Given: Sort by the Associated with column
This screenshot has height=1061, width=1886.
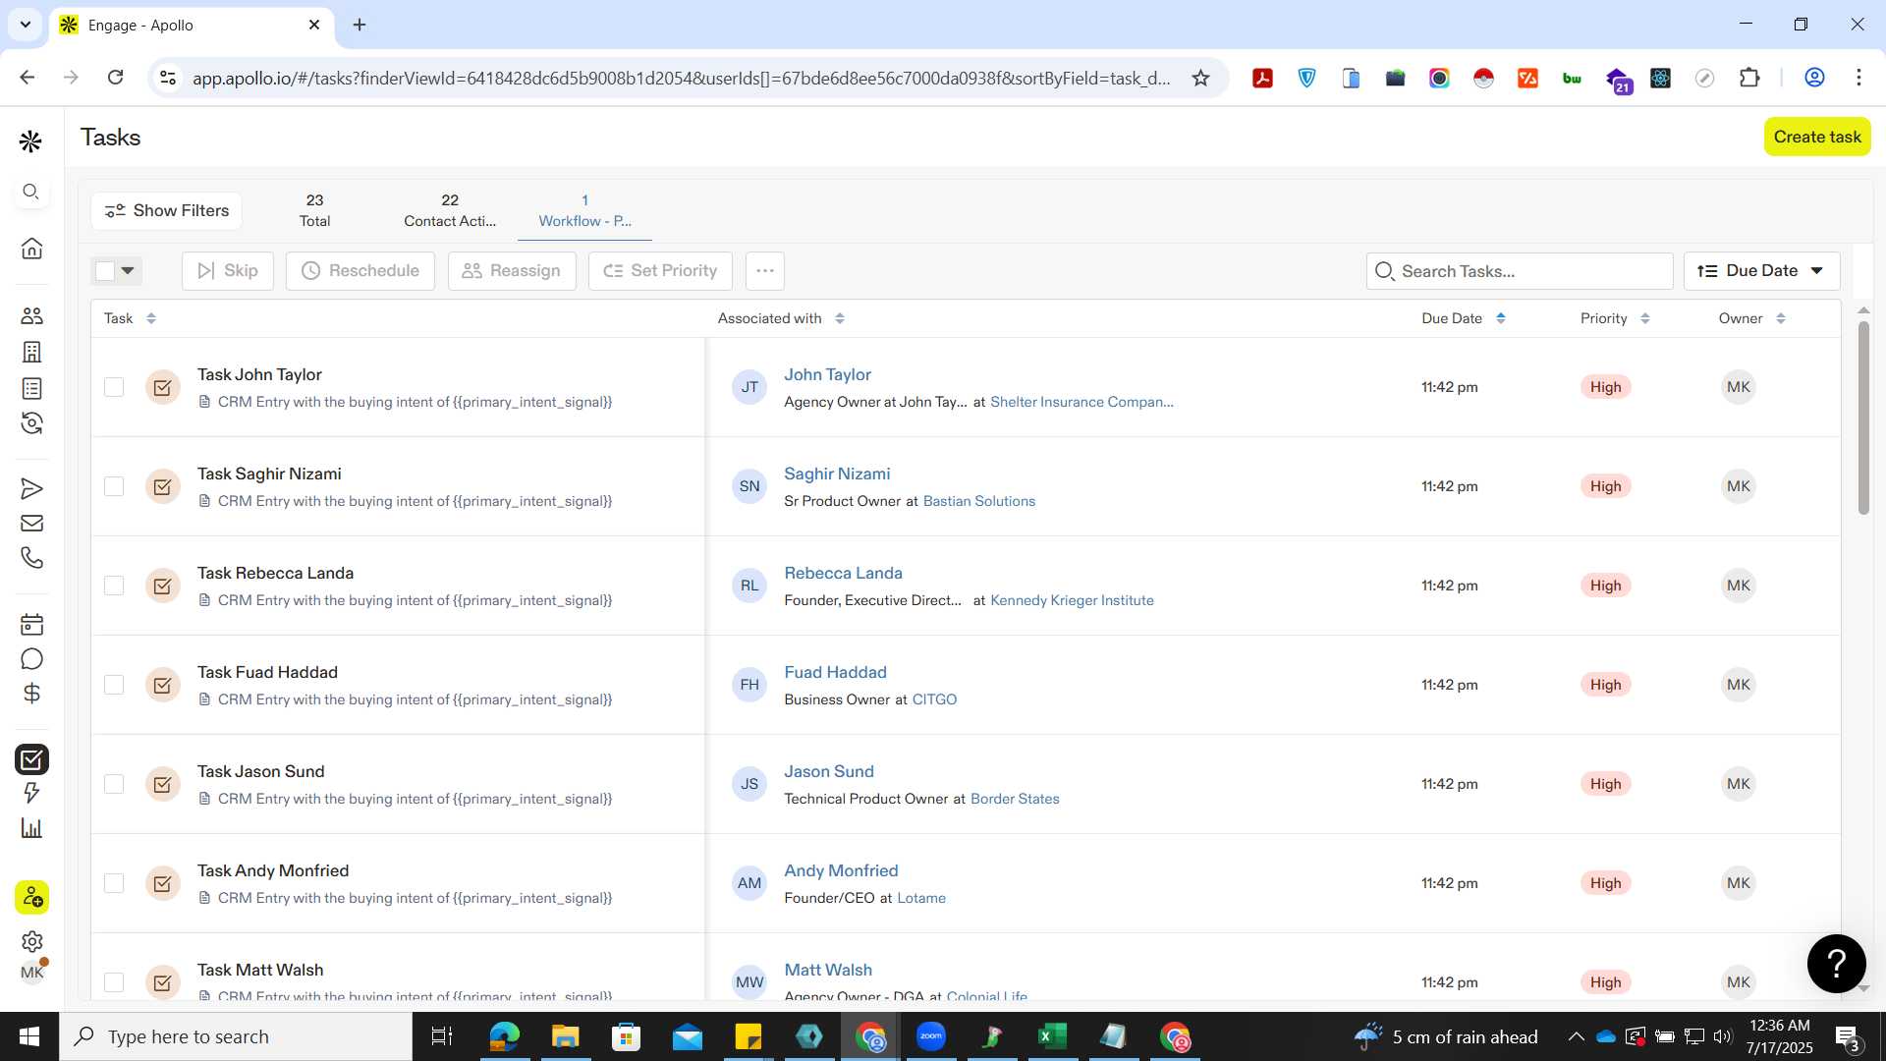Looking at the screenshot, I should tap(781, 318).
